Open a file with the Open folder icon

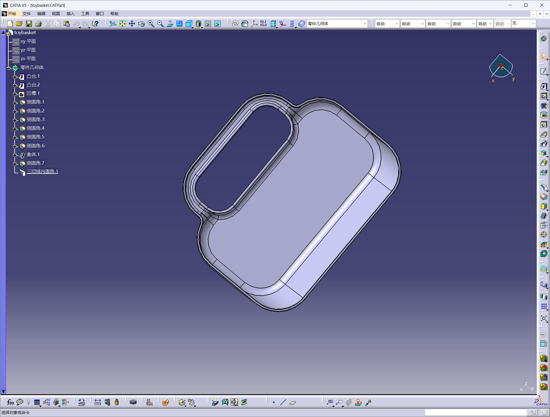[x=19, y=24]
